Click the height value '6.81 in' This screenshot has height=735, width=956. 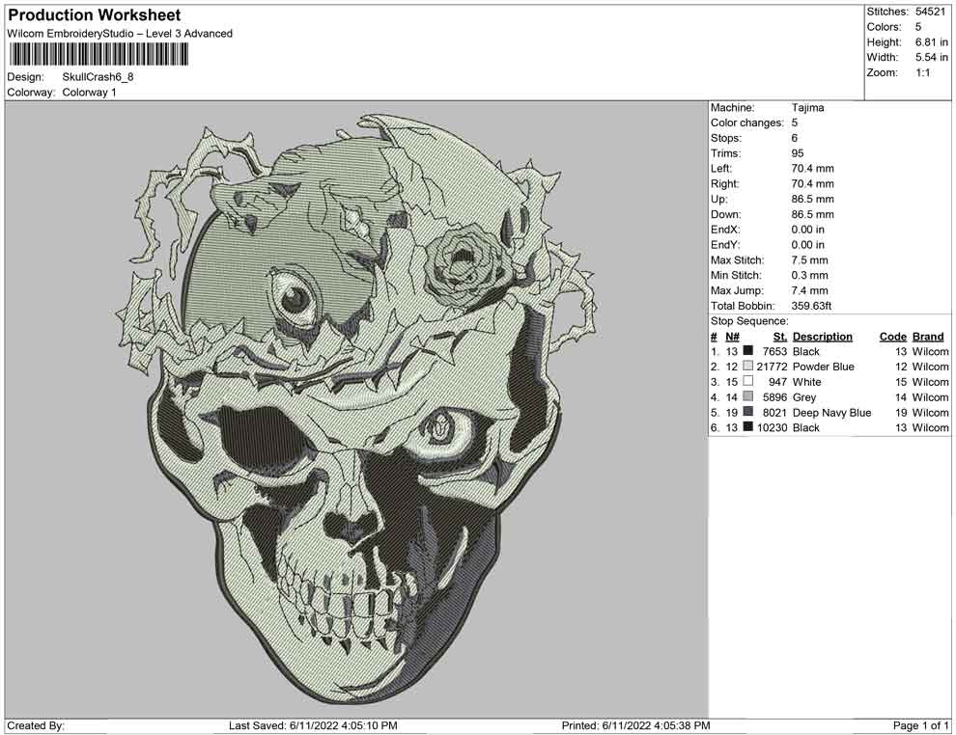click(931, 42)
